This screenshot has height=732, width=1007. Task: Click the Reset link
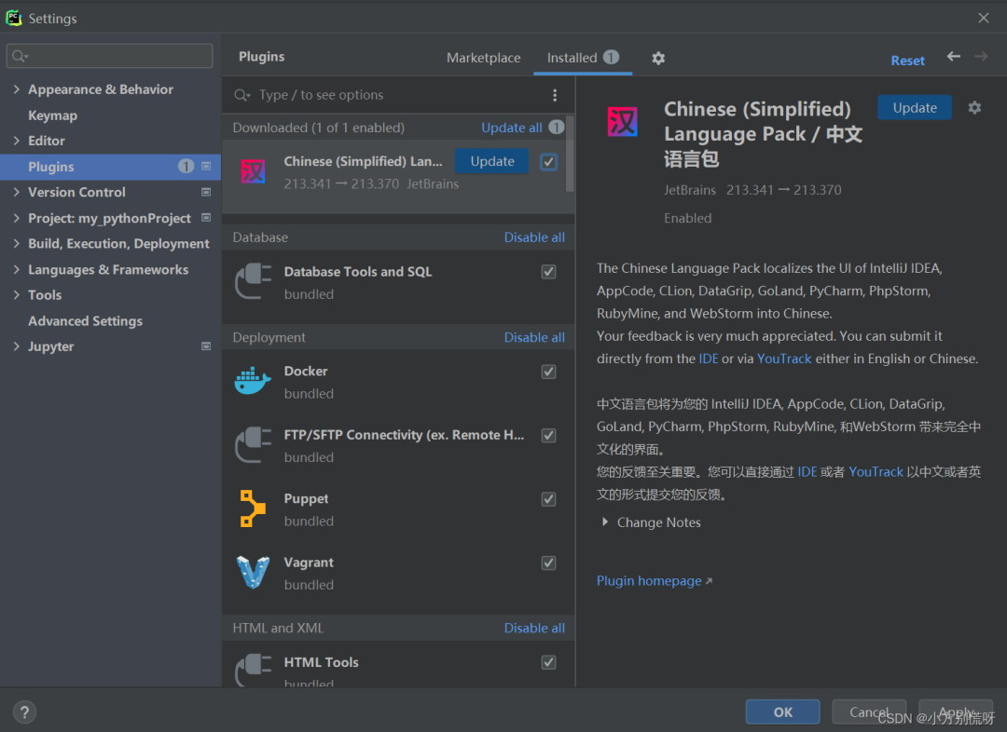click(x=907, y=61)
